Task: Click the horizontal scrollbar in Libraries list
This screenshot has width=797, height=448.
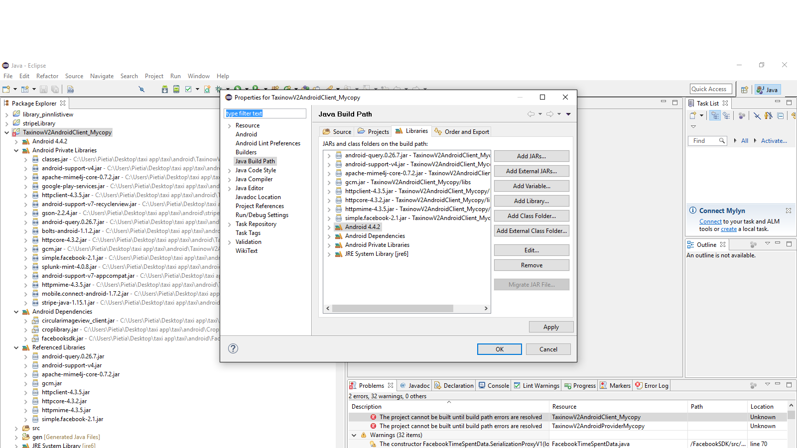Action: point(394,308)
